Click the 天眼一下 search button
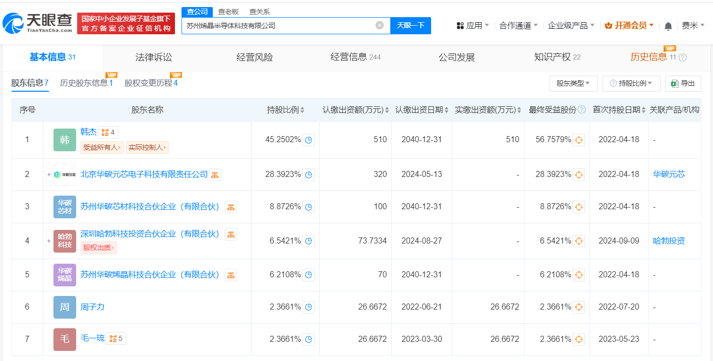Viewport: 713px width, 361px height. pos(410,25)
